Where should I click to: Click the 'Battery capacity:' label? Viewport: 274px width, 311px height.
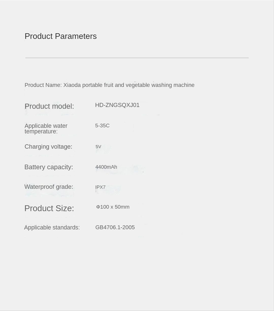48,167
